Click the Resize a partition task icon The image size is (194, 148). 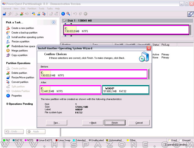(8, 41)
